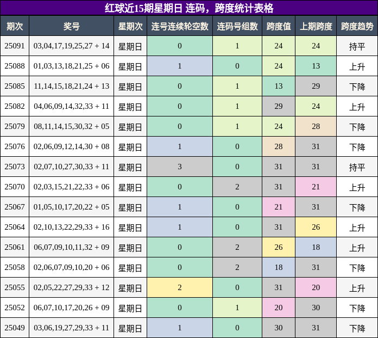Click winning numbers 03,06,19,27,29,33 + 11
The image size is (378, 338).
pos(71,328)
